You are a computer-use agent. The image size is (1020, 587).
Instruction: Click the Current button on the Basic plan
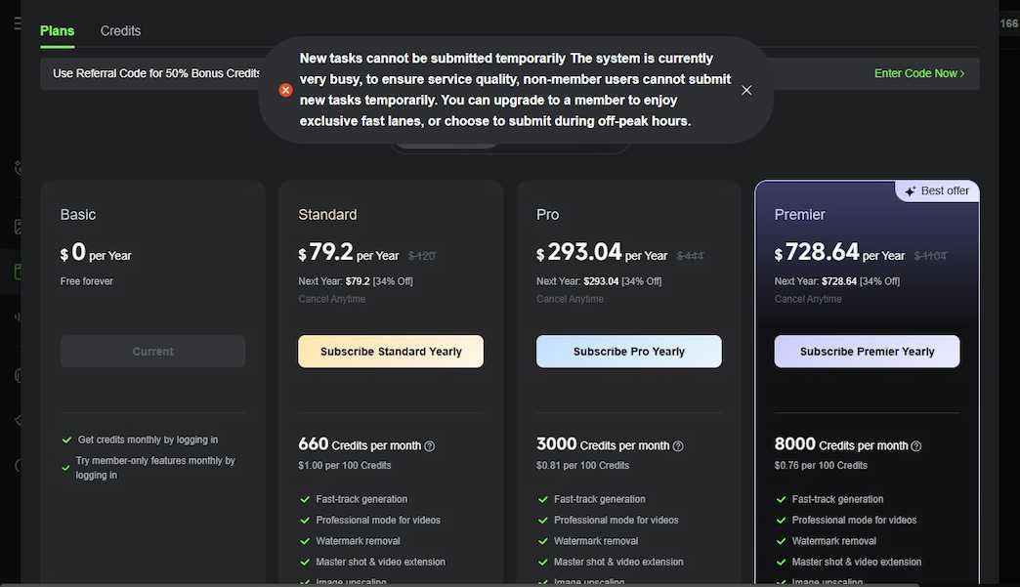tap(152, 352)
